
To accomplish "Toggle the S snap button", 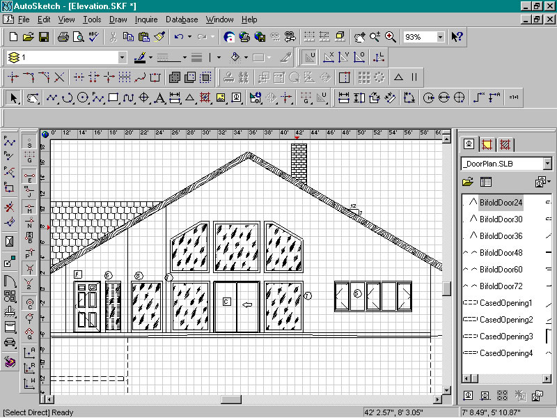I will click(x=29, y=142).
